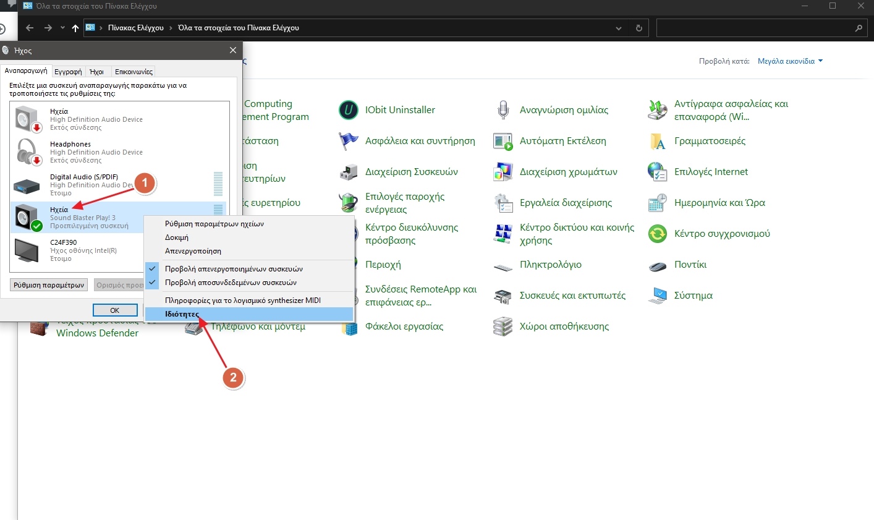
Task: Open the 'Μεγάλα εικονίδια' view dropdown
Action: coord(790,61)
